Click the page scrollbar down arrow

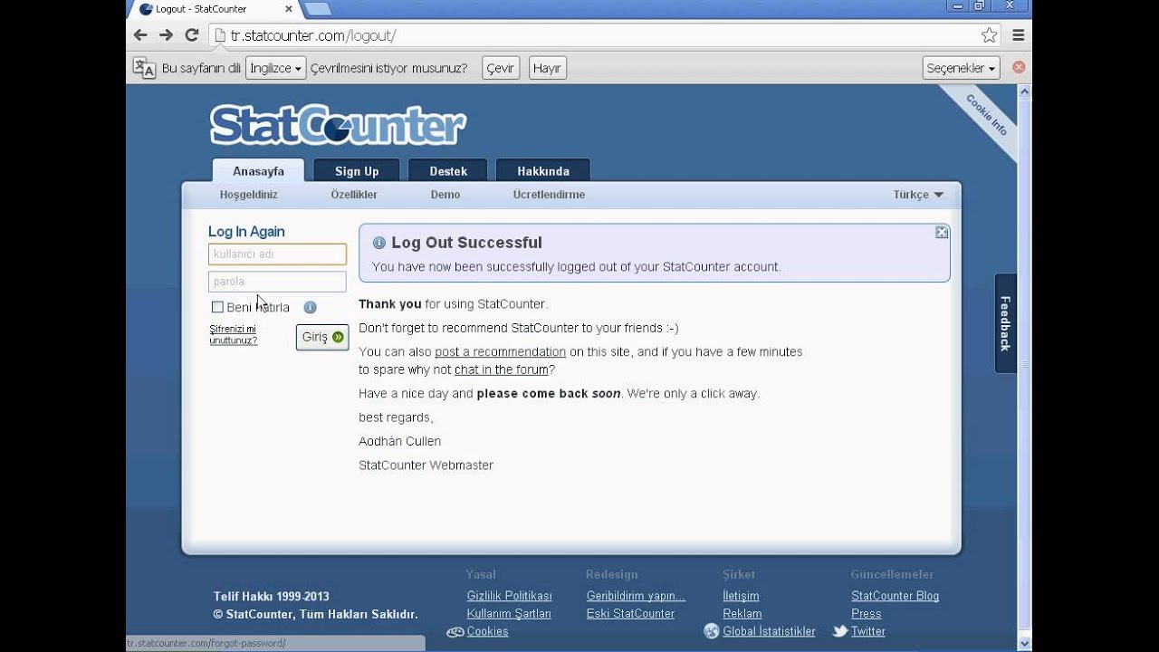tap(1024, 644)
